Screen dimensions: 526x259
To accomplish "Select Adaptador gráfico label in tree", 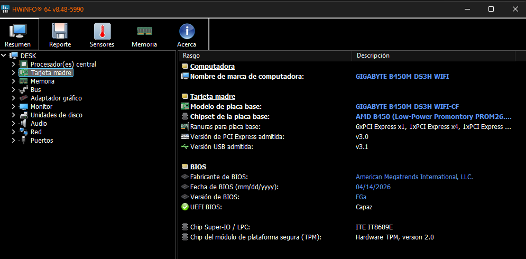I will coord(56,98).
